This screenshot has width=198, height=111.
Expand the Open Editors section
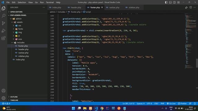pyautogui.click(x=28, y=12)
